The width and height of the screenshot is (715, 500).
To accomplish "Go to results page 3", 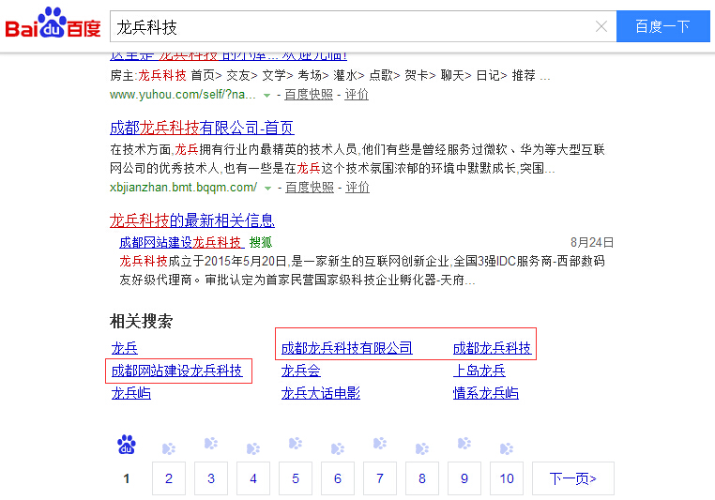I will [x=211, y=478].
